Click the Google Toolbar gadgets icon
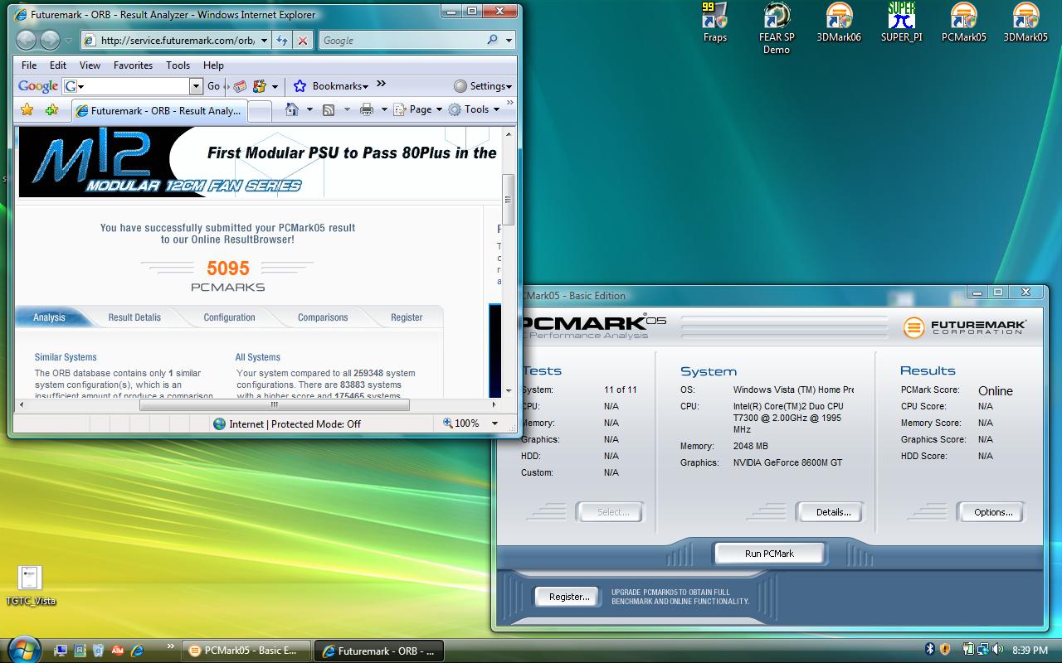This screenshot has height=663, width=1062. [x=260, y=86]
